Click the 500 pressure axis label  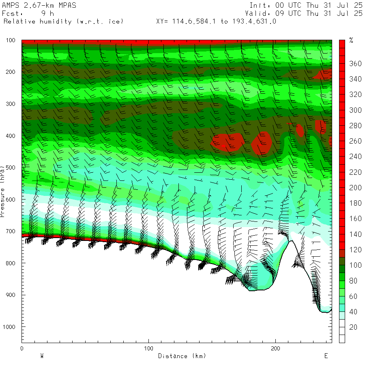(x=11, y=167)
